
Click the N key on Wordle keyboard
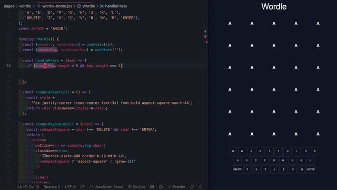tap(293, 169)
